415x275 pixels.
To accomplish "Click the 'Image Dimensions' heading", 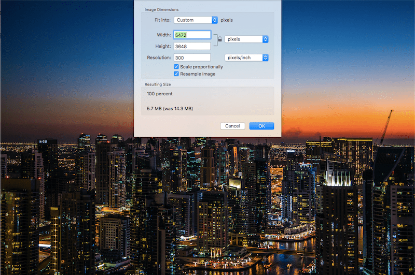I will 161,9.
